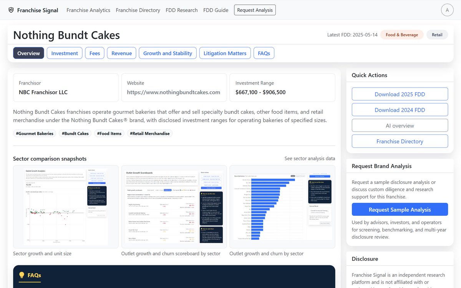Click the Food & Beverage category tag
The image size is (461, 288).
click(402, 35)
